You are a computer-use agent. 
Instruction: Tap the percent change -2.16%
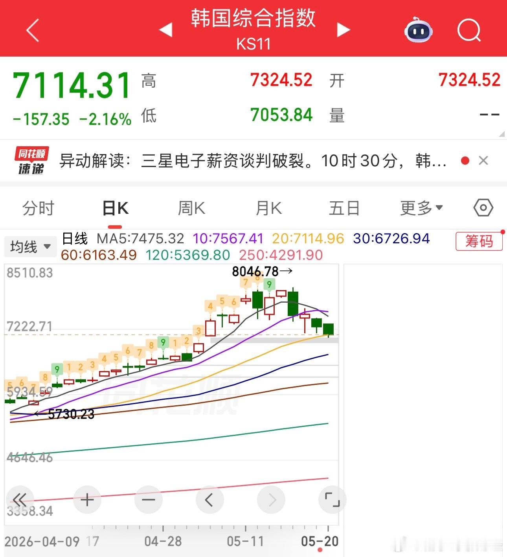(x=105, y=119)
